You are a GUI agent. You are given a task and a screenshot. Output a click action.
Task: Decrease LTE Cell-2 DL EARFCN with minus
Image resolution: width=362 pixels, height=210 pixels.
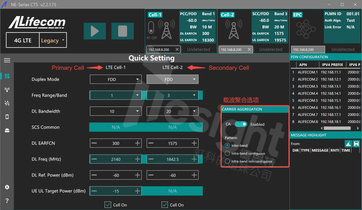[151, 143]
